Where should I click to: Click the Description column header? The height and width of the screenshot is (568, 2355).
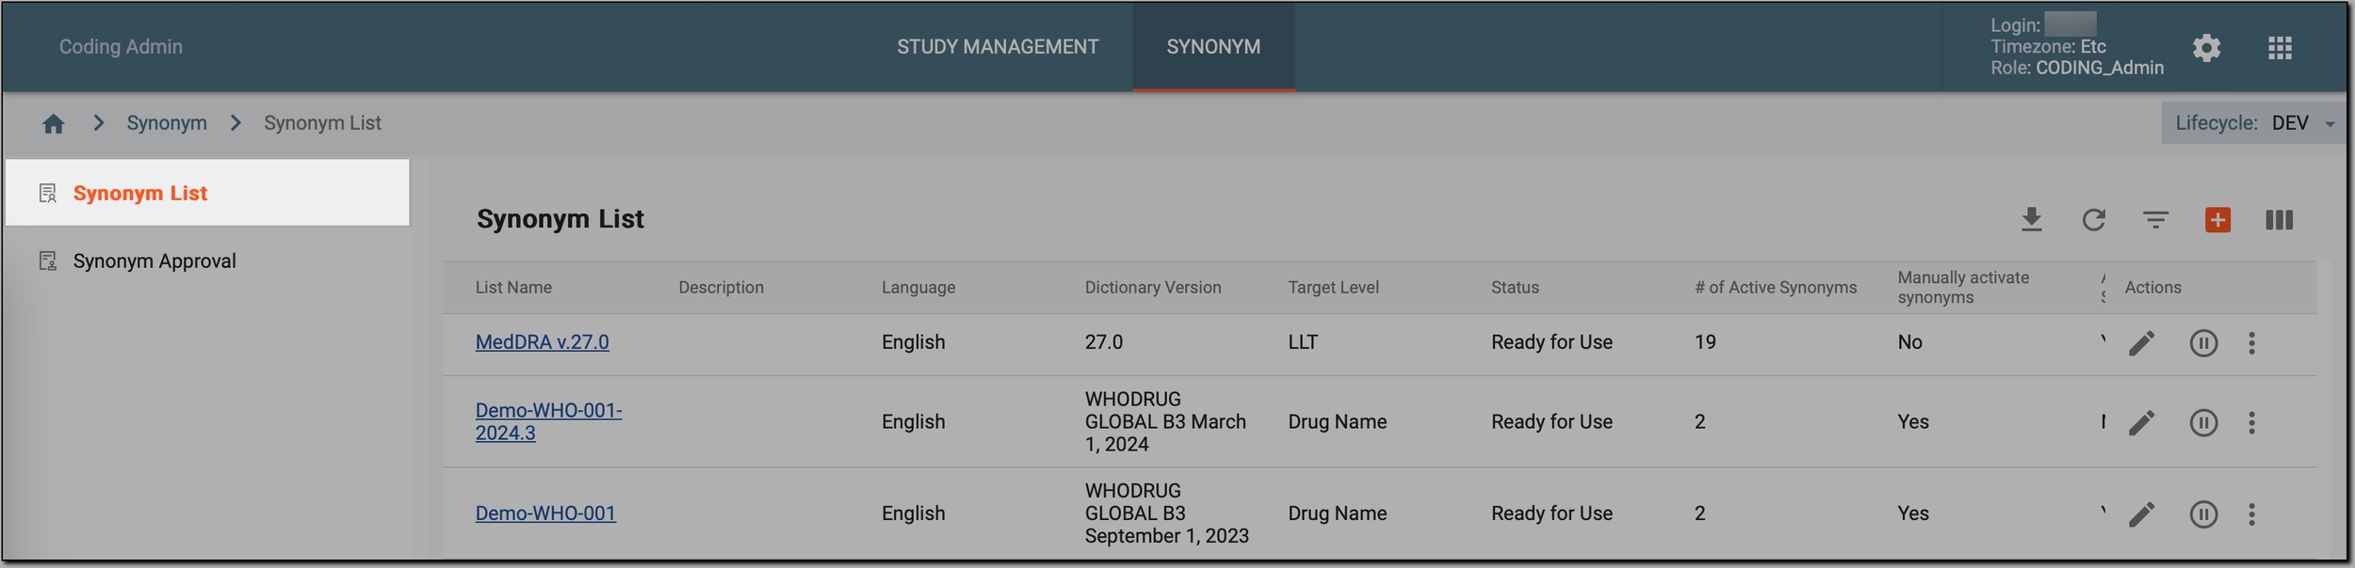pos(721,288)
